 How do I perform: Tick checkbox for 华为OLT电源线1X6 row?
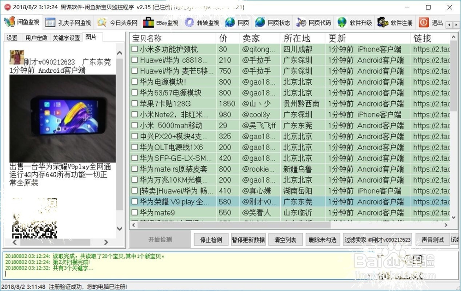135,147
